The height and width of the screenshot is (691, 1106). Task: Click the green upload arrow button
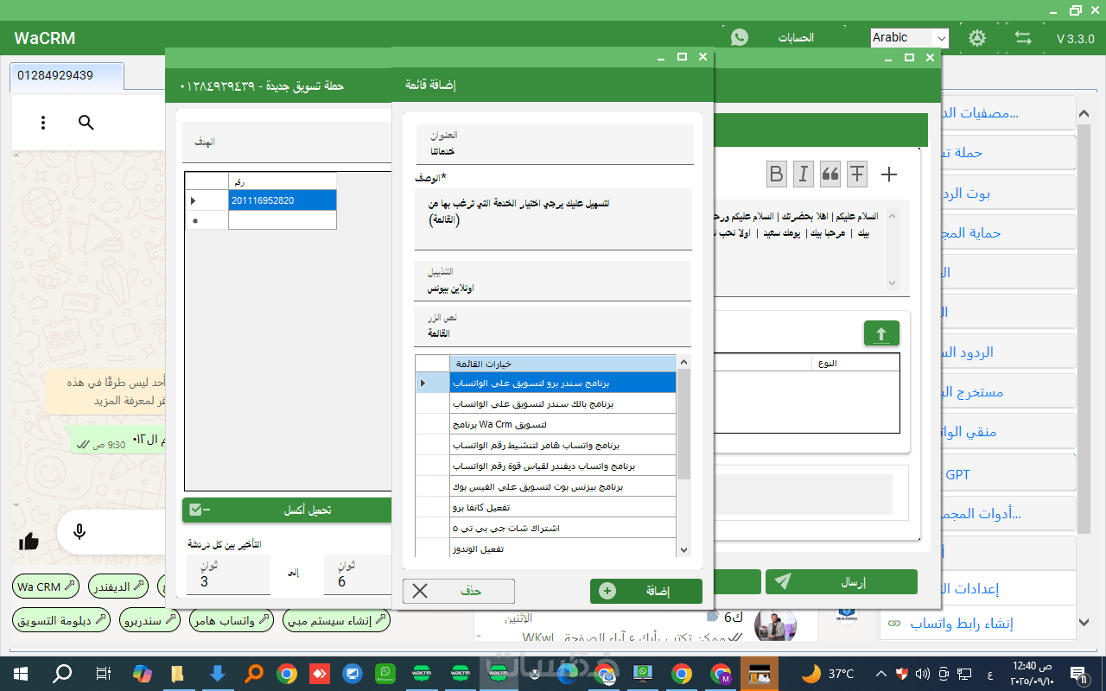pos(881,334)
